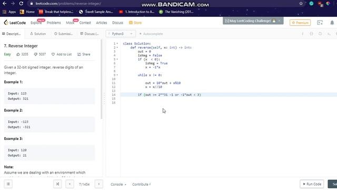
Task: Click the Share button
Action: [x=84, y=54]
